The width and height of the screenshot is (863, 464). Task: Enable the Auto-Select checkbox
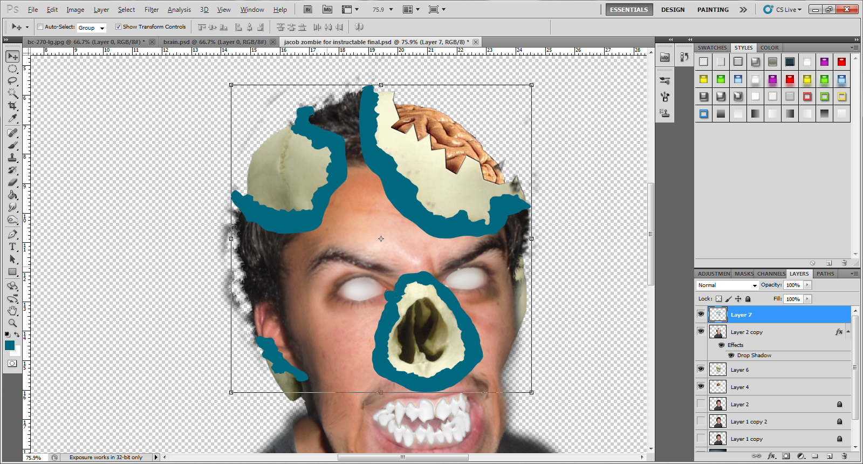[40, 26]
